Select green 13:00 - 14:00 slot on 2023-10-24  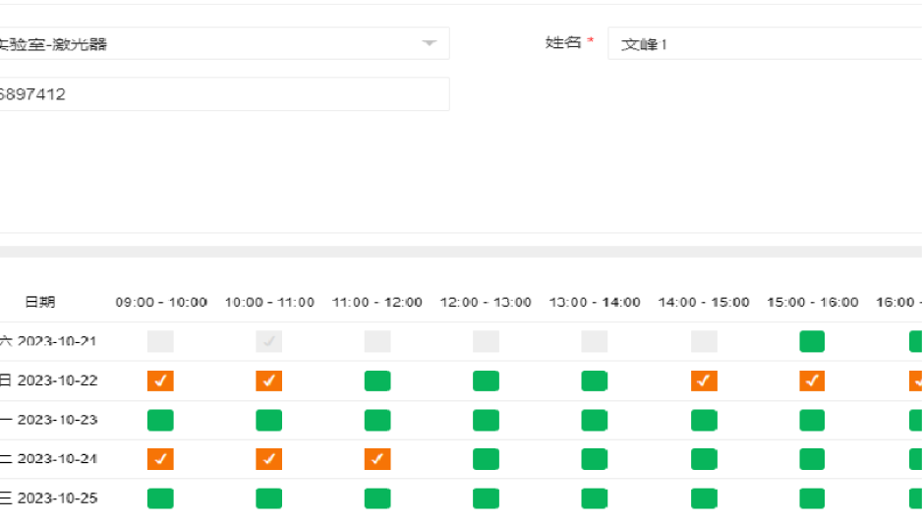(x=595, y=459)
